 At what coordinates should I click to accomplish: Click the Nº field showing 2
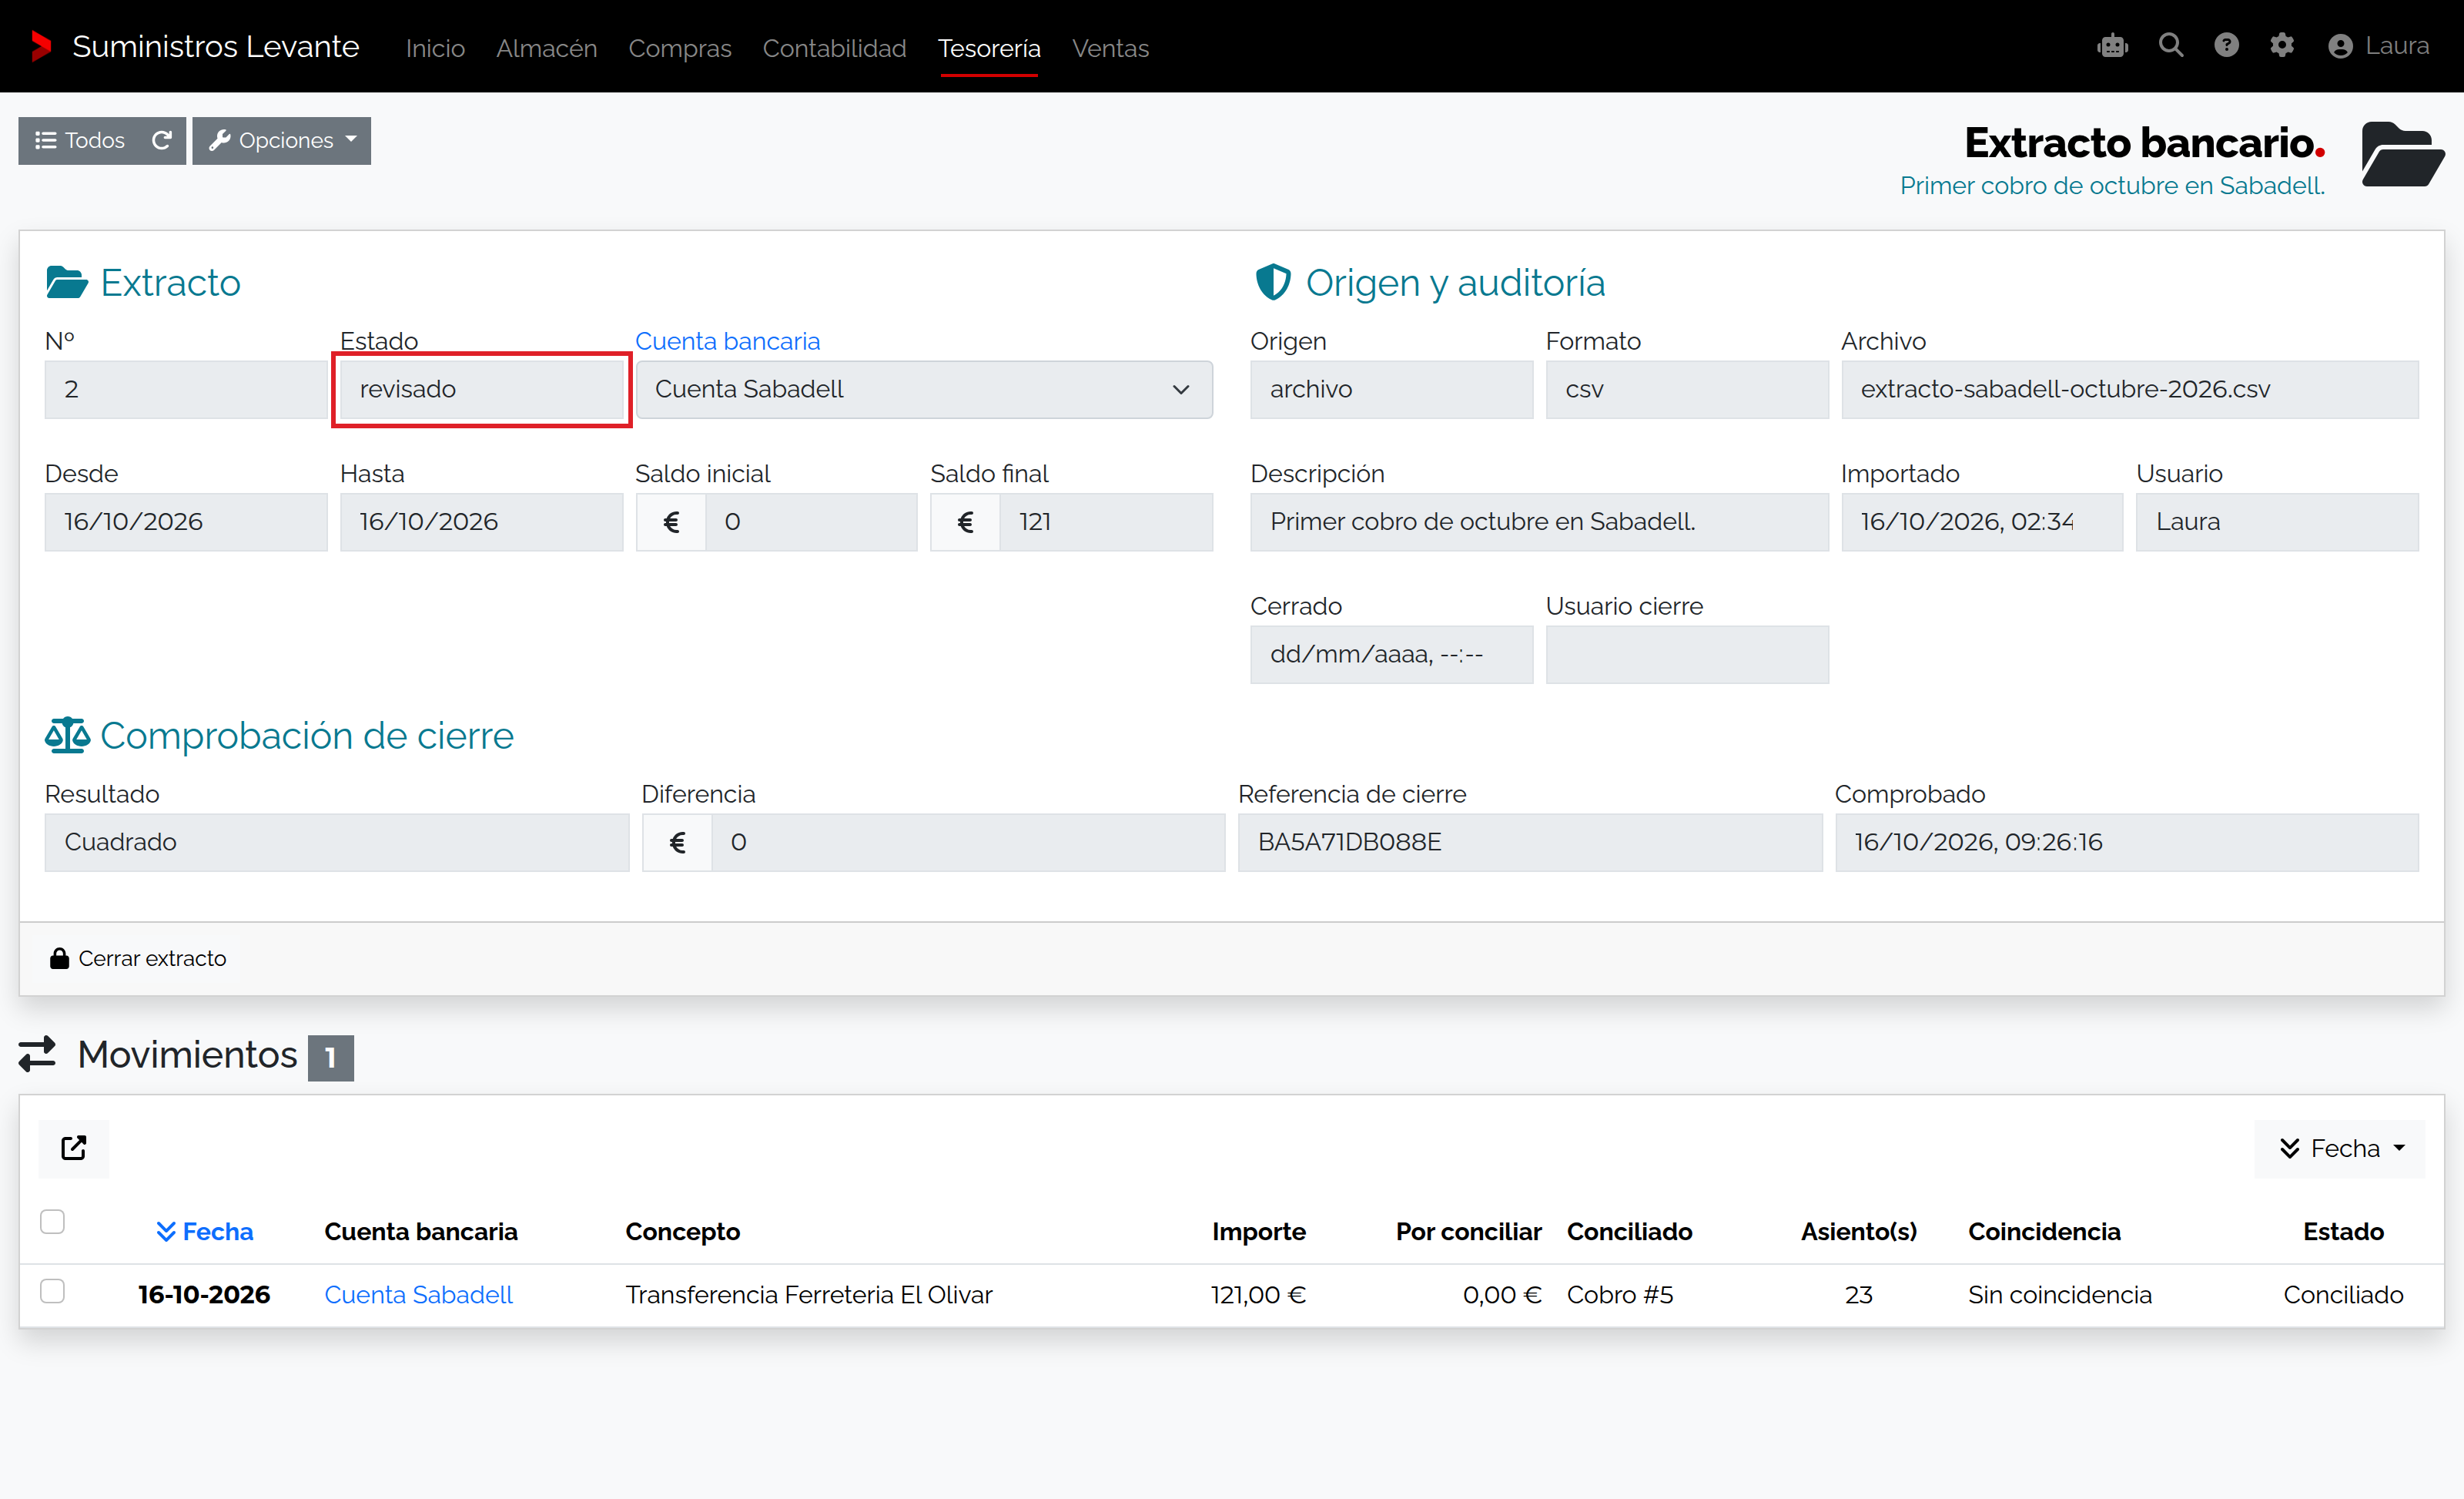click(186, 389)
